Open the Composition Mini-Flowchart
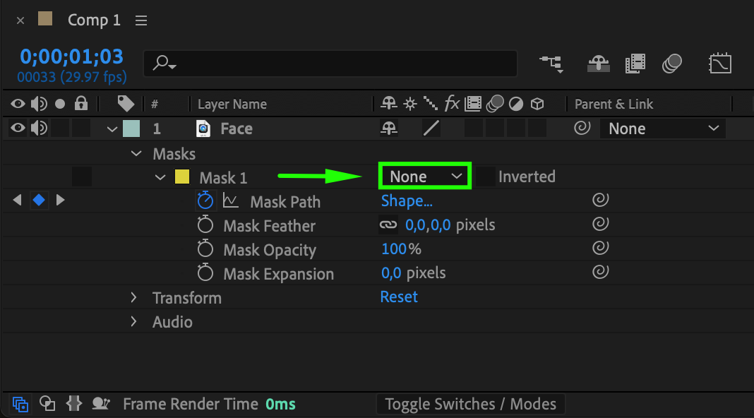Image resolution: width=754 pixels, height=418 pixels. coord(551,64)
